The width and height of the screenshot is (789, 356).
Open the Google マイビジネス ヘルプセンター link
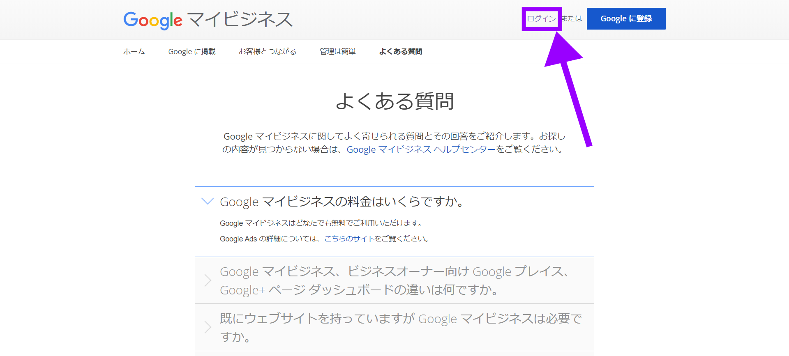[x=421, y=149]
